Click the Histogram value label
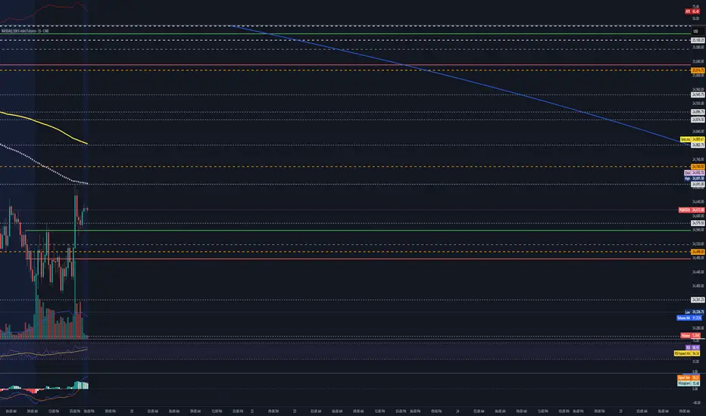This screenshot has height=416, width=706. (x=689, y=383)
